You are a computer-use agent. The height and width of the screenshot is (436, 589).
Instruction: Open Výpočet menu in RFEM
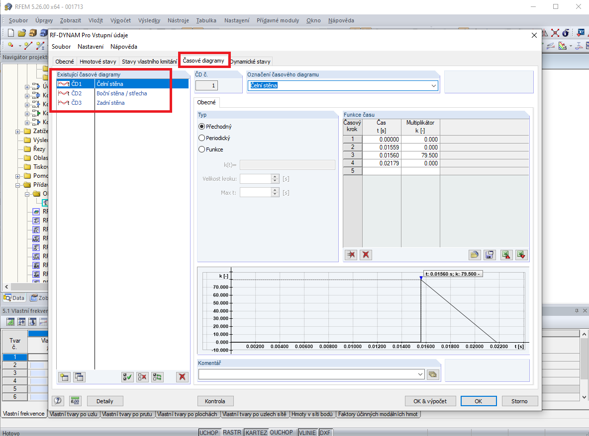click(x=120, y=20)
